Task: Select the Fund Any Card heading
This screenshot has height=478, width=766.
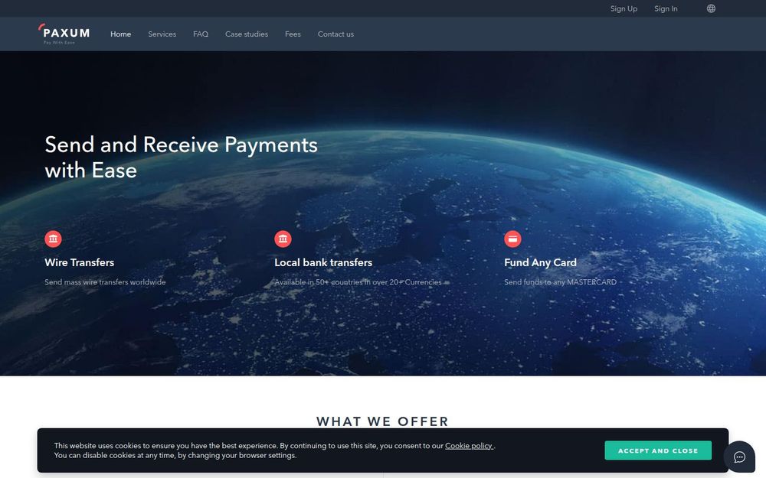Action: (x=540, y=262)
